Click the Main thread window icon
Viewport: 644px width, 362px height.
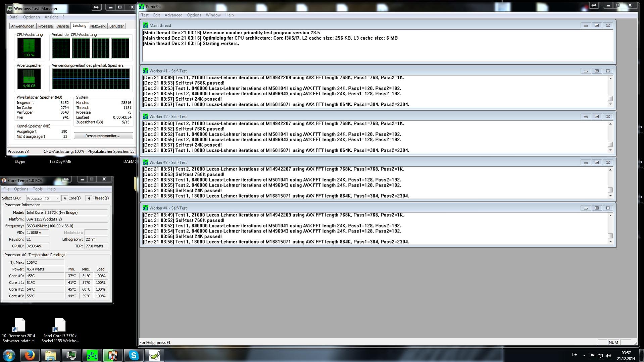click(145, 25)
